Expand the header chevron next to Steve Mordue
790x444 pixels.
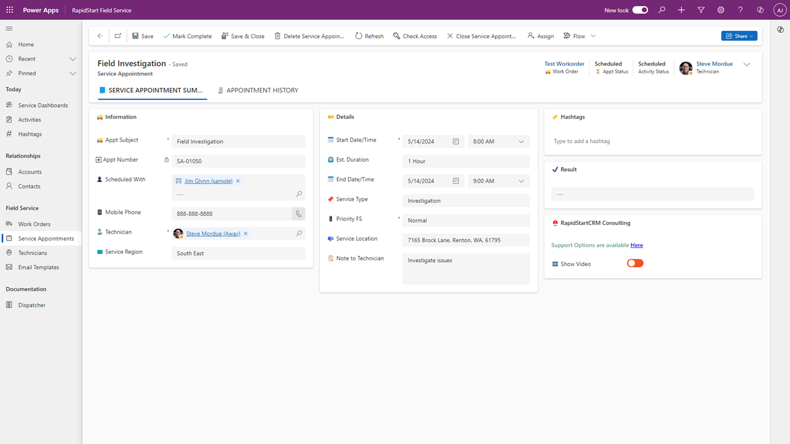coord(747,64)
